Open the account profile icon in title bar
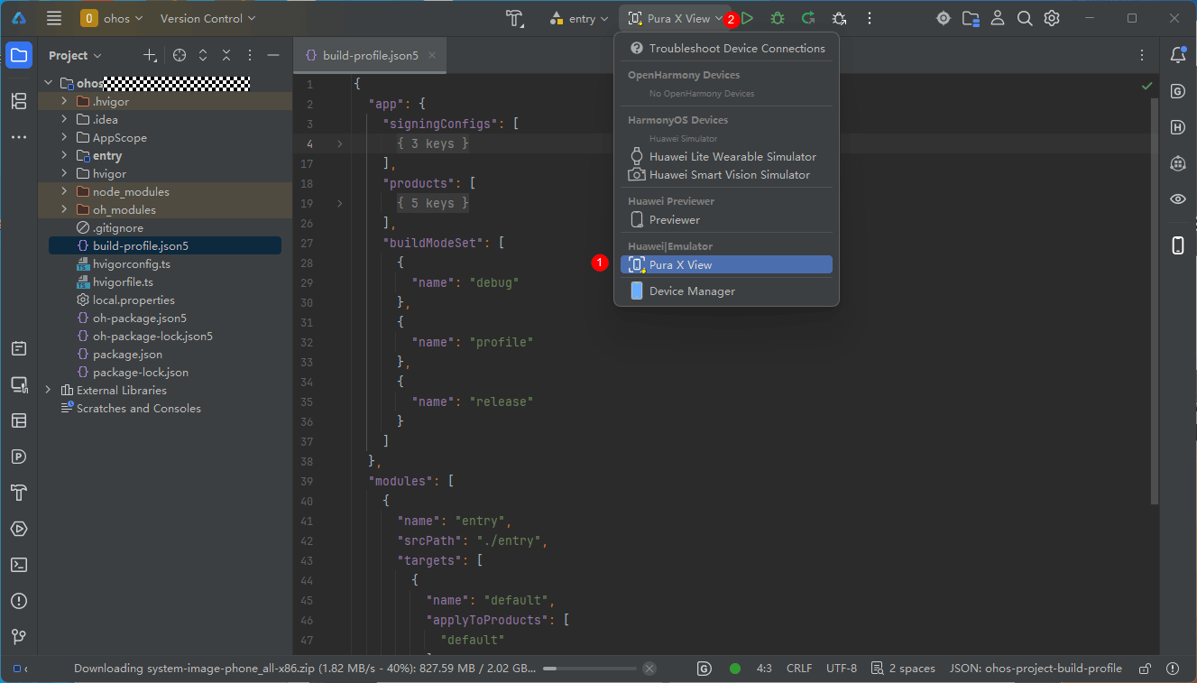Image resolution: width=1197 pixels, height=683 pixels. tap(998, 18)
